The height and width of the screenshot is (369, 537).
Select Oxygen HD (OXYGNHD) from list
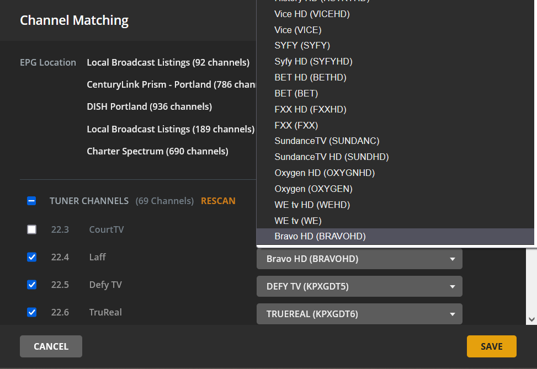click(x=325, y=173)
